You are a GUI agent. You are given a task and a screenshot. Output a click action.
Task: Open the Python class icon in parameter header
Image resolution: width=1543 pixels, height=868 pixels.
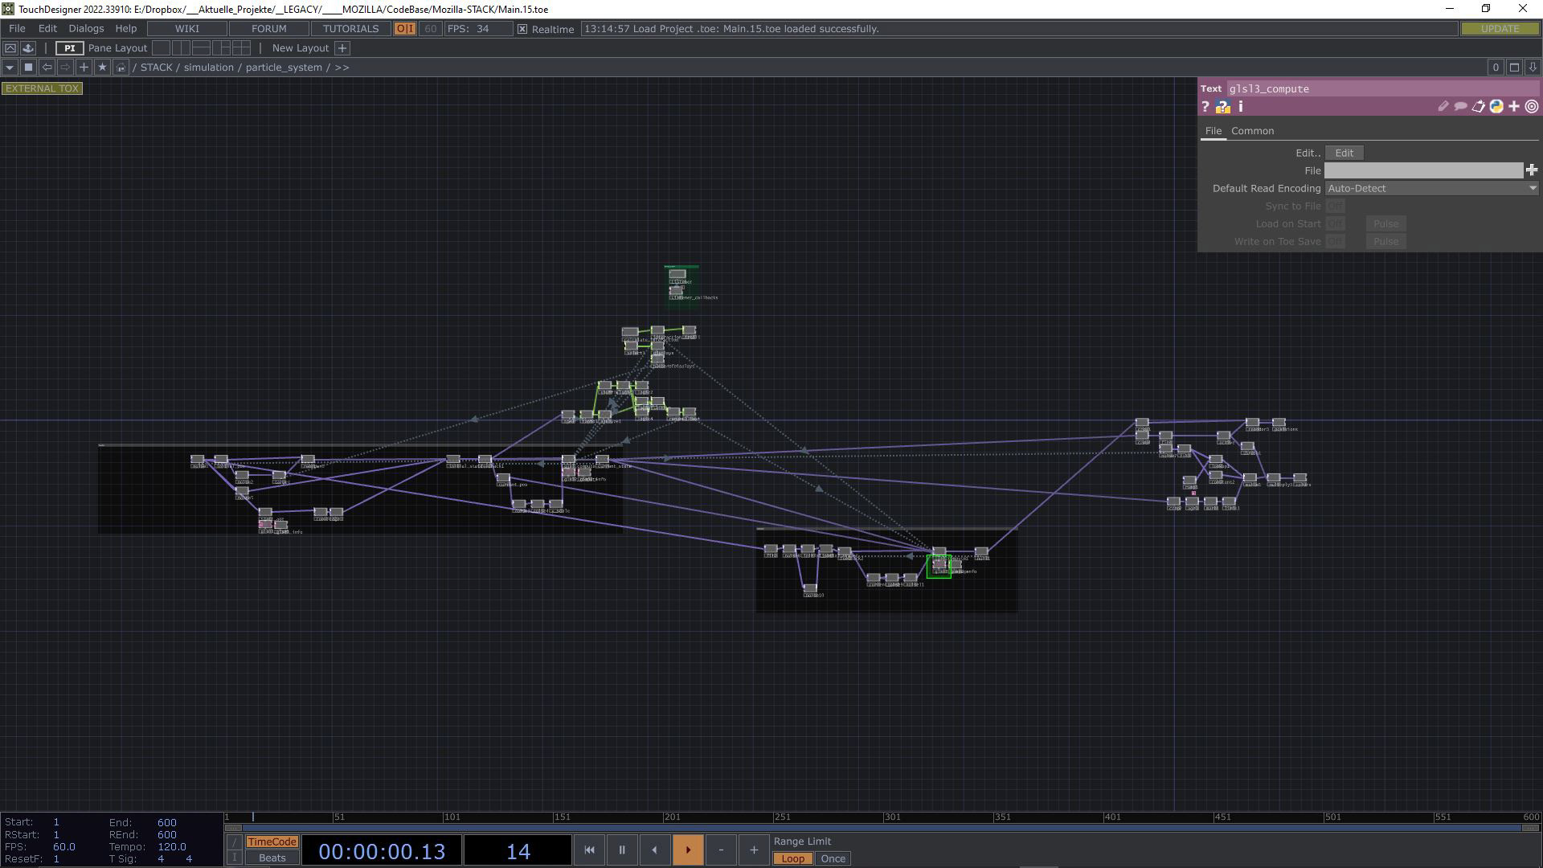coord(1496,107)
